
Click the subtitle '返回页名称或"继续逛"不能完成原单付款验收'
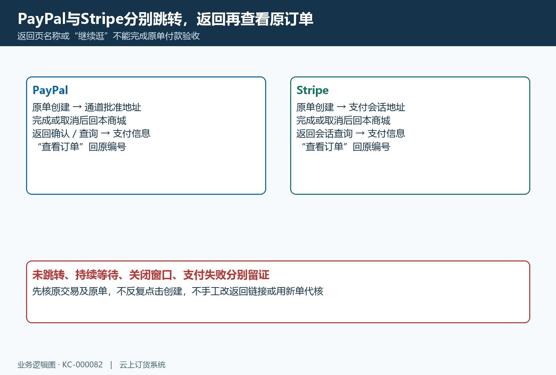pos(108,36)
